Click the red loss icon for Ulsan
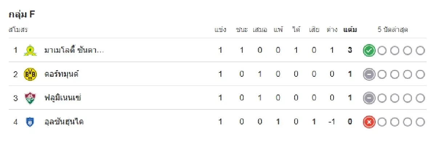This screenshot has height=144, width=436. [369, 122]
